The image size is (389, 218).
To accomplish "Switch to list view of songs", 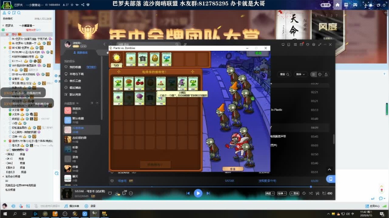I will [x=313, y=74].
